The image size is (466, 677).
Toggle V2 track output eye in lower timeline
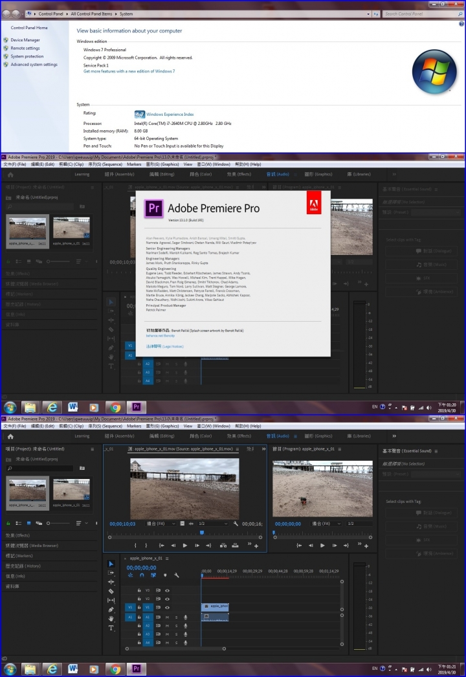[x=167, y=599]
